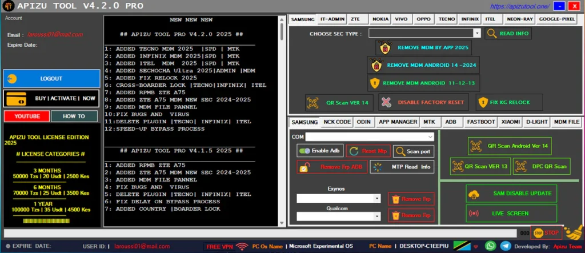Expand the Qualcom model dropdown

(x=378, y=216)
